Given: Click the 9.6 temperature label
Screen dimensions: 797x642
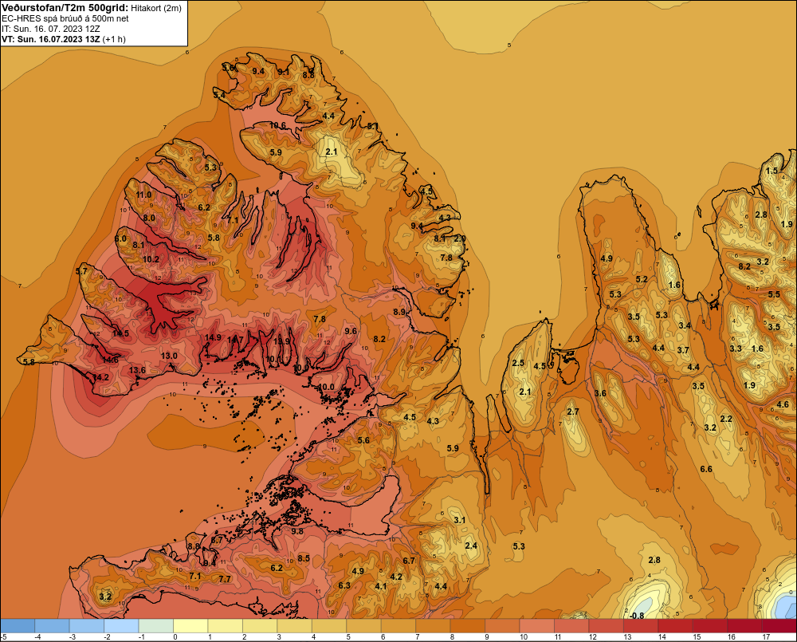Looking at the screenshot, I should coord(351,331).
